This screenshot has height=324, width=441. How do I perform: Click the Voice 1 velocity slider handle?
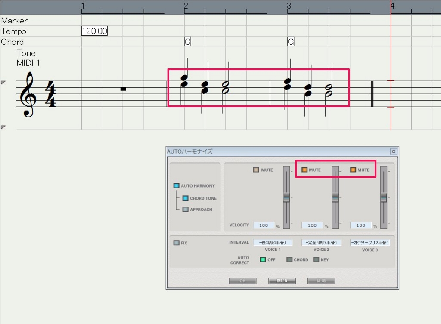pos(286,197)
